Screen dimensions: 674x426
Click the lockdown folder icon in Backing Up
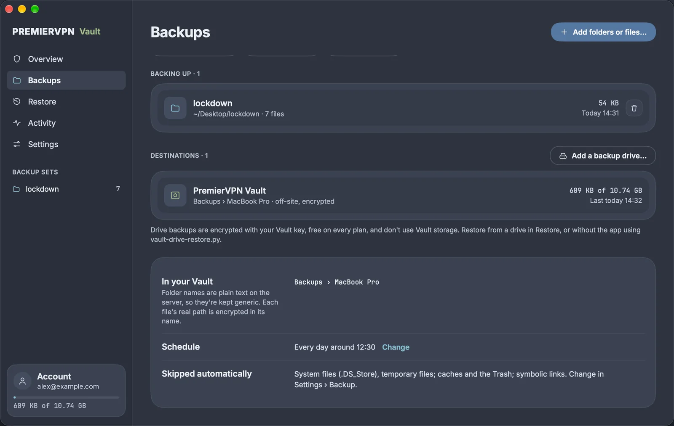[x=175, y=108]
